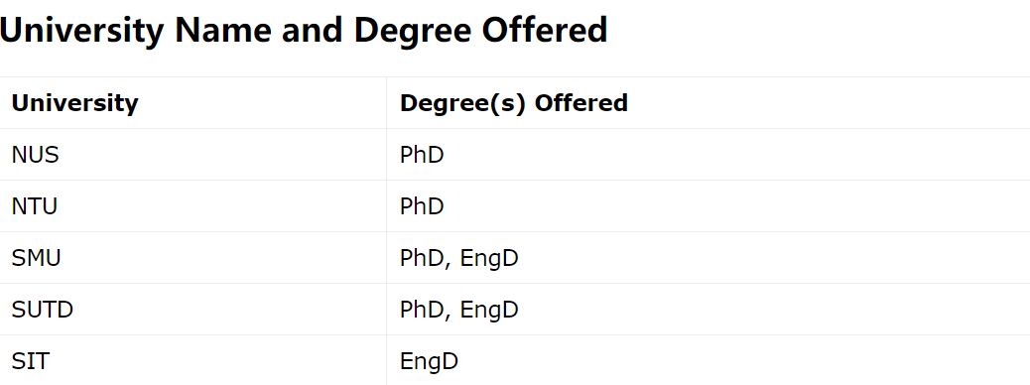Click the EngD cell in SIT row
Image resolution: width=1030 pixels, height=385 pixels.
click(x=708, y=360)
